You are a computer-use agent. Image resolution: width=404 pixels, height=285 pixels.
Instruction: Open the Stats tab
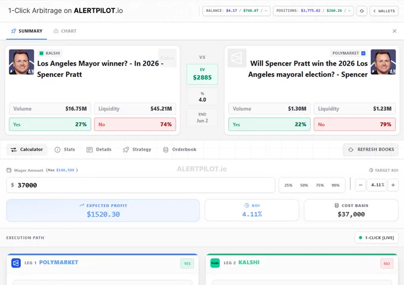[65, 149]
